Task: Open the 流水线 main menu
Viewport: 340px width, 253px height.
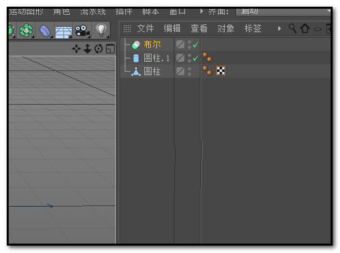Action: [93, 11]
